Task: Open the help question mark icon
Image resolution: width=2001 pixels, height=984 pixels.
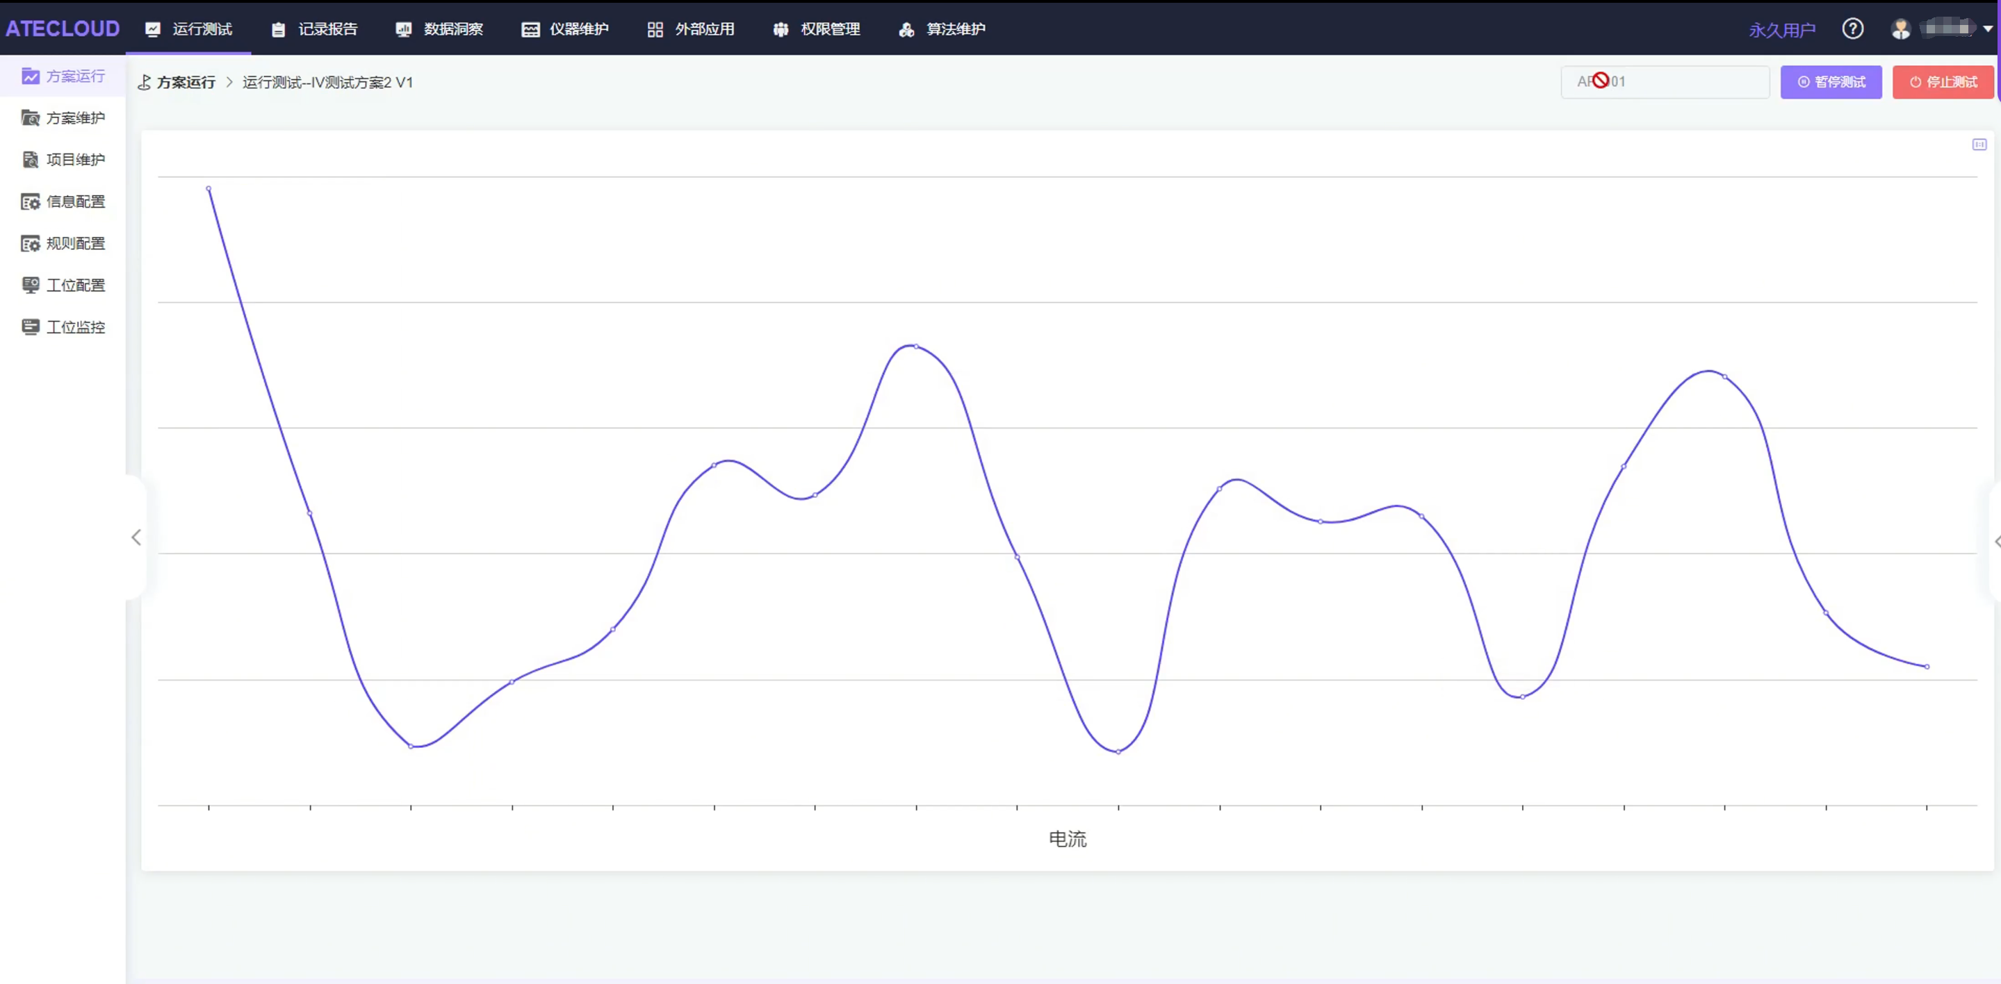Action: (1852, 28)
